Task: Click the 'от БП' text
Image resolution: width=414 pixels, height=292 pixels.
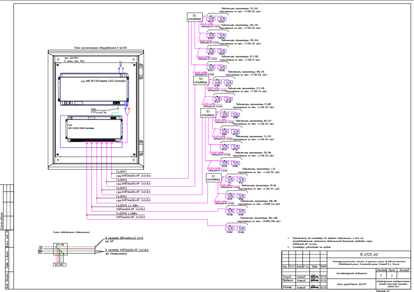Action: [109, 242]
